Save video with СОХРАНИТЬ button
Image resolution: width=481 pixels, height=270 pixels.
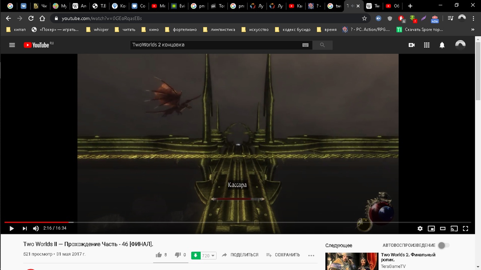point(283,255)
